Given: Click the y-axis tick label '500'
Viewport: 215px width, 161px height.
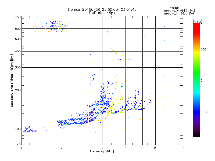Looking at the screenshot, I should pyautogui.click(x=18, y=39).
